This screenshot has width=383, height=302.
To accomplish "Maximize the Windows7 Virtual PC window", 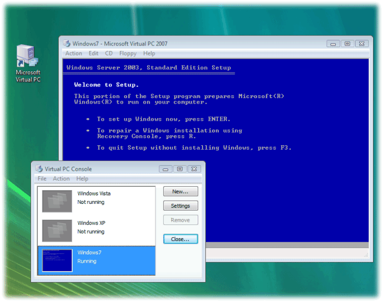I will [347, 44].
